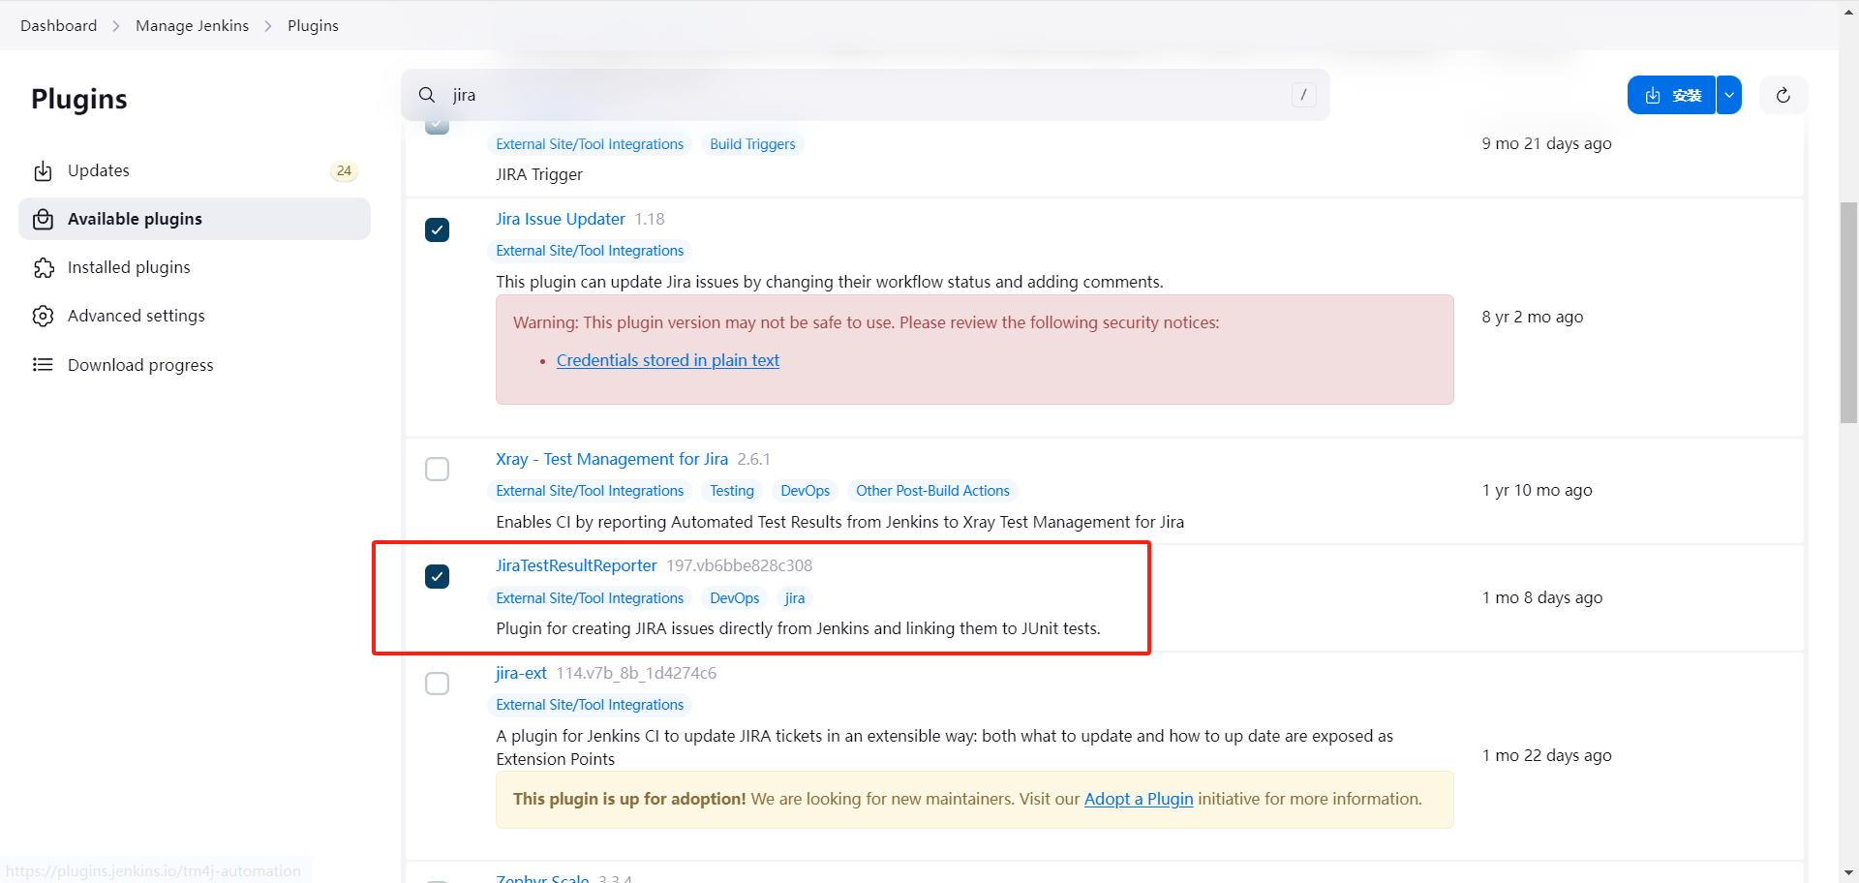Open the install button dropdown arrow

(1729, 95)
